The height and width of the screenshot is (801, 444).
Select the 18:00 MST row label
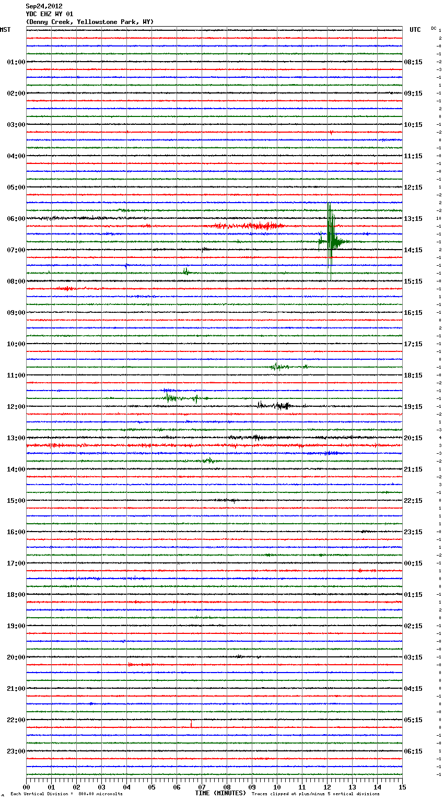16,595
